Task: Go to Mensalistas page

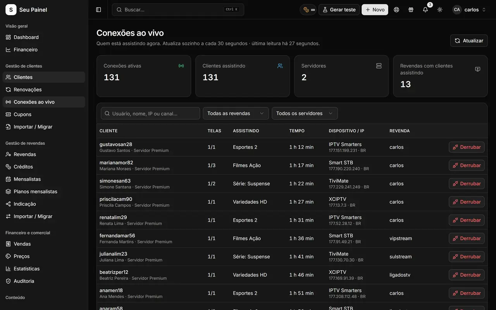Action: 44,179
